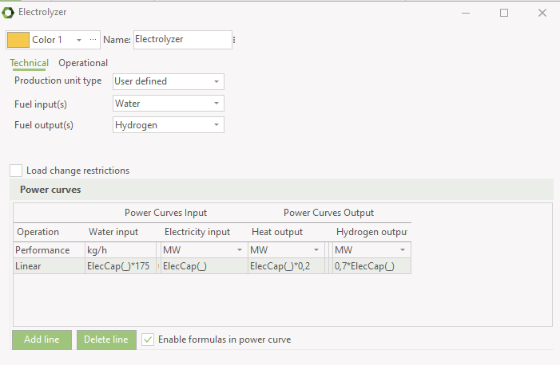Minimize the Electrolyzer window
Viewport: 560px width, 365px height.
pyautogui.click(x=466, y=14)
